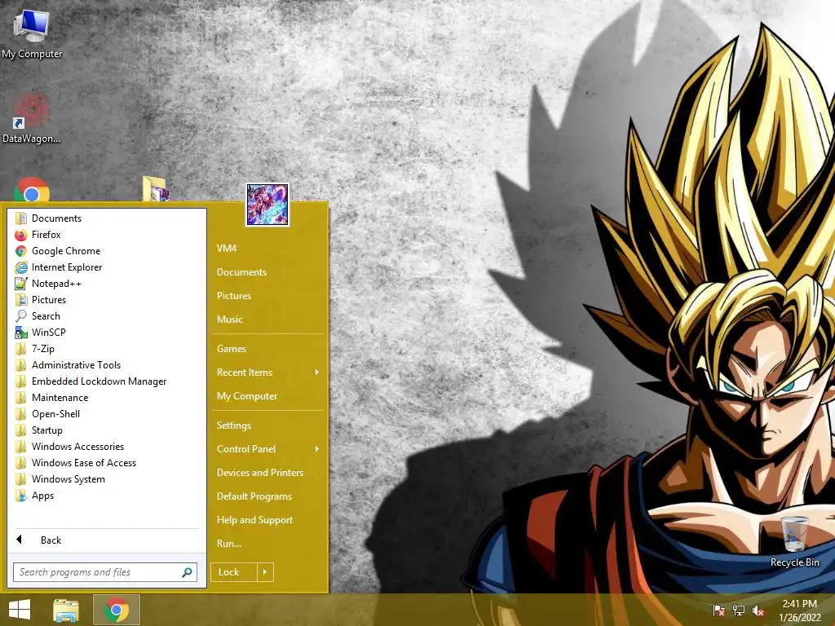Click Recent Items in the start menu
Viewport: 835px width, 626px height.
(x=245, y=373)
